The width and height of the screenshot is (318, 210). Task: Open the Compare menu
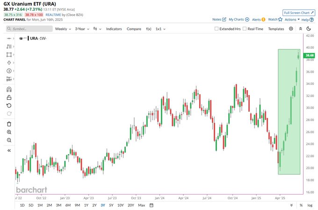pos(134,29)
